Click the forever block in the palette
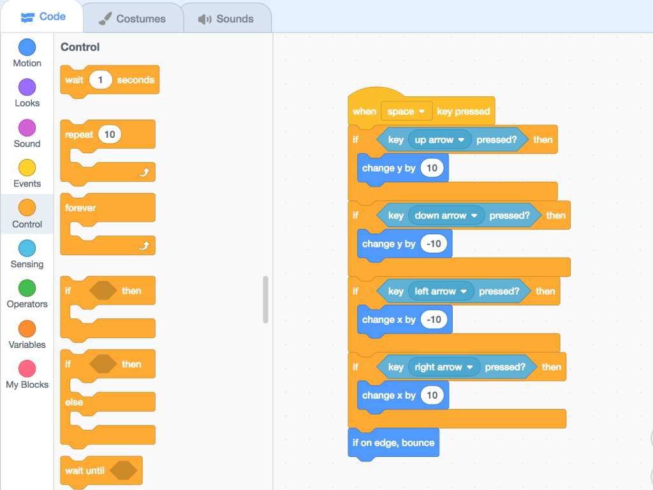Viewport: 653px width, 490px height. click(108, 207)
